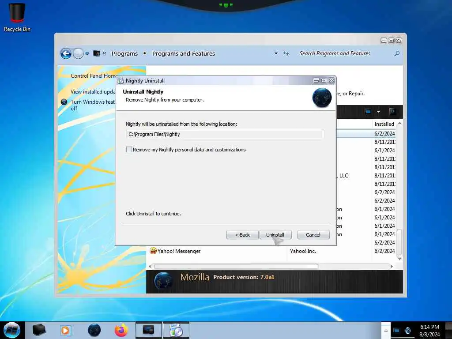Viewport: 452px width, 339px height.
Task: Launch Nightly from the taskbar
Action: 94,330
